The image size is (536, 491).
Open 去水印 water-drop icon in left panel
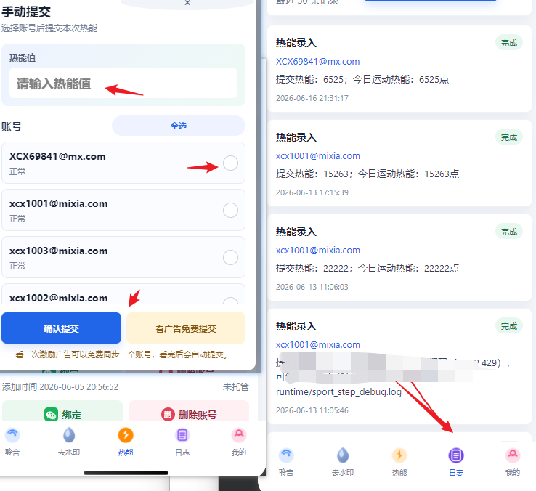click(x=69, y=435)
